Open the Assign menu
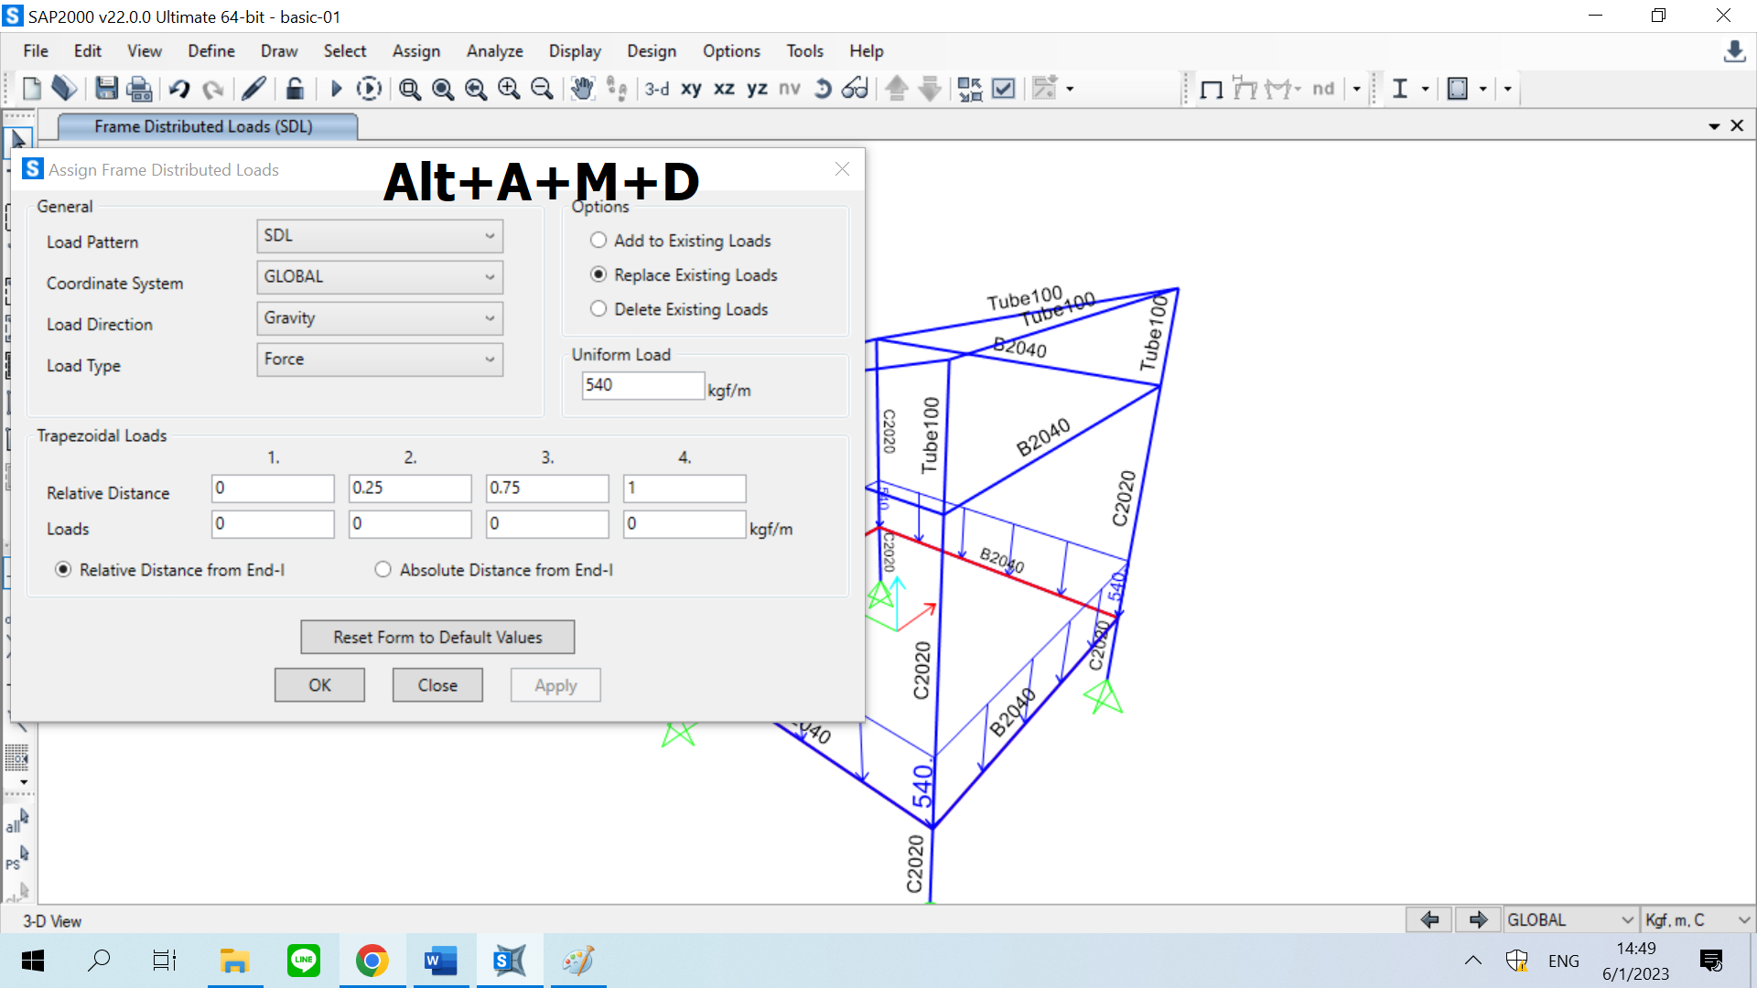 point(415,51)
